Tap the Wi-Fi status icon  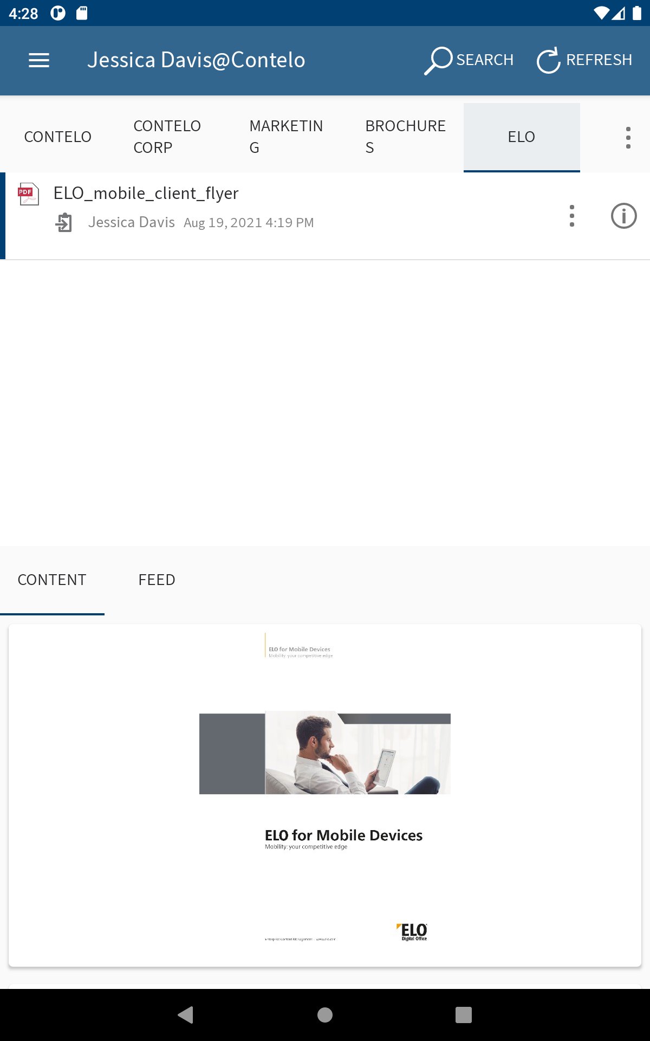[601, 13]
